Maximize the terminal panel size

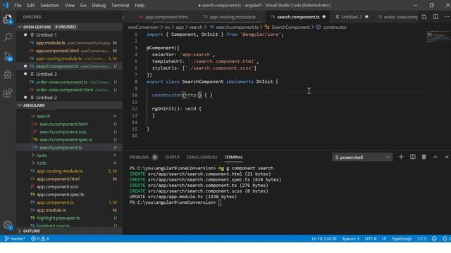435,157
